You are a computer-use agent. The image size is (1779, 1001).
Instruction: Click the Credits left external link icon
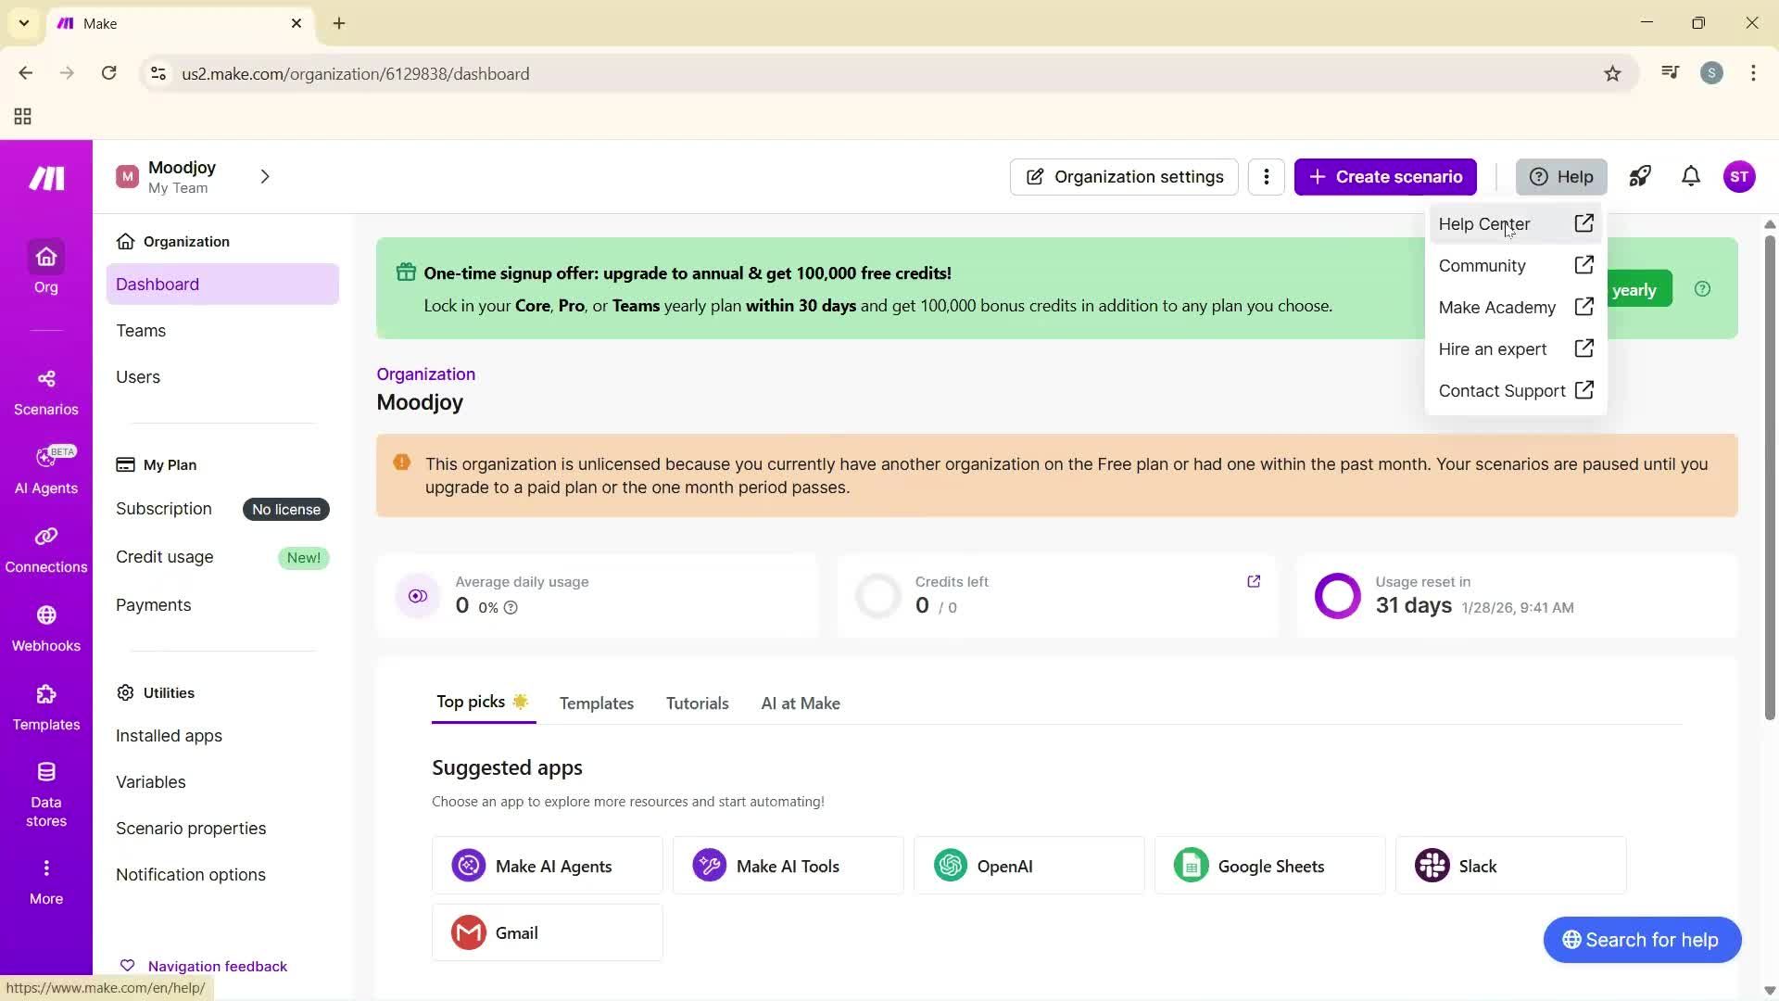pos(1254,581)
